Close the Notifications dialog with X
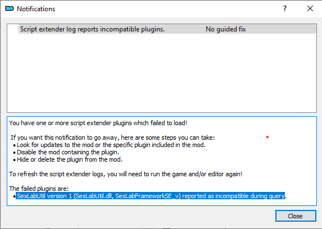This screenshot has width=322, height=229. (x=310, y=8)
